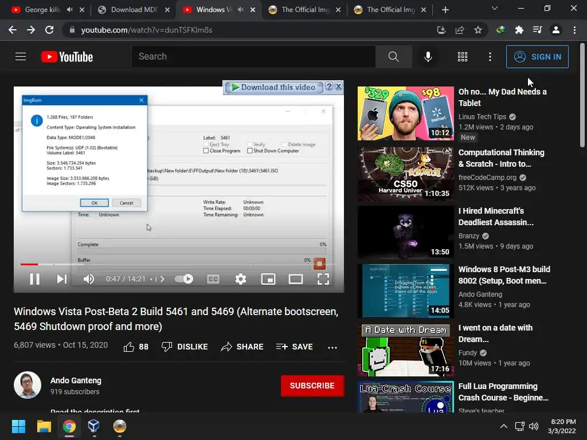The height and width of the screenshot is (440, 587).
Task: Enter full screen mode
Action: (x=323, y=279)
